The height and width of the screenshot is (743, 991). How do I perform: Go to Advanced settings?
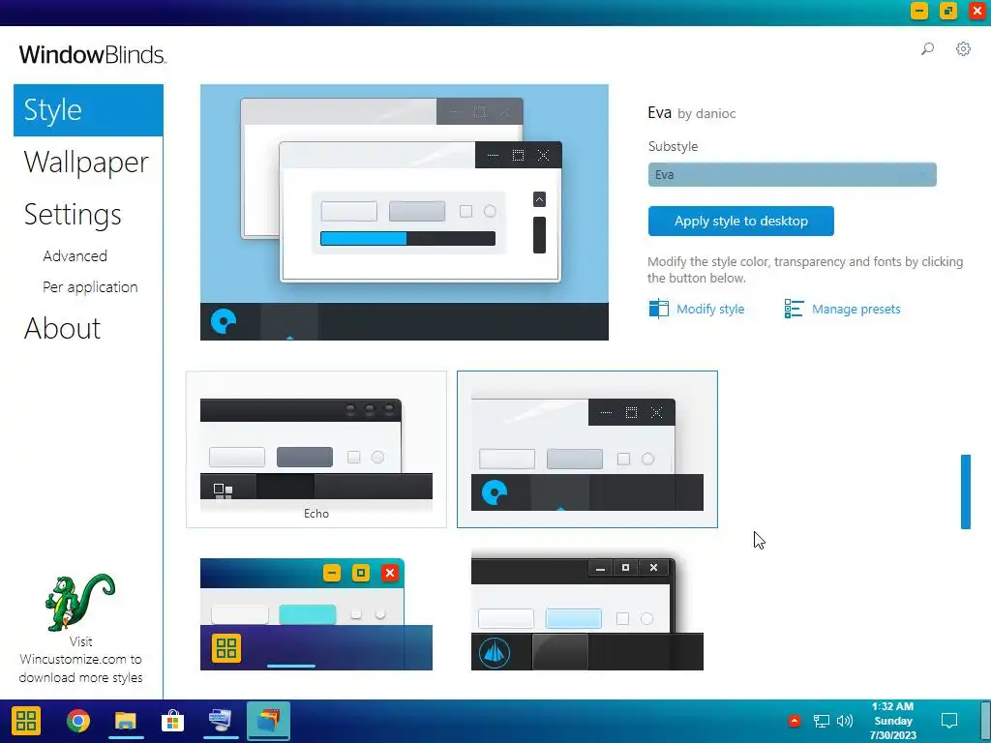(x=75, y=255)
